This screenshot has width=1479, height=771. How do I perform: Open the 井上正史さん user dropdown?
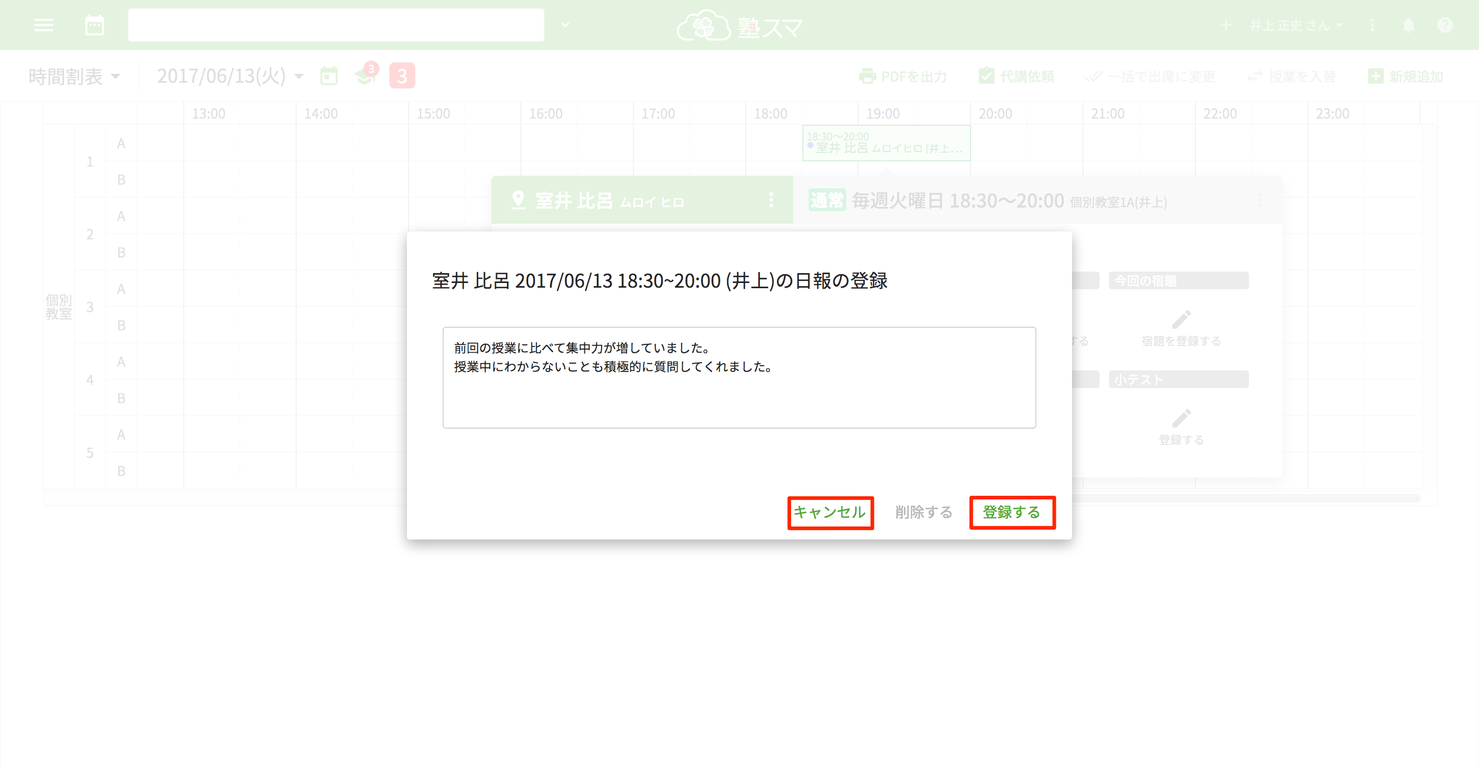click(x=1296, y=25)
